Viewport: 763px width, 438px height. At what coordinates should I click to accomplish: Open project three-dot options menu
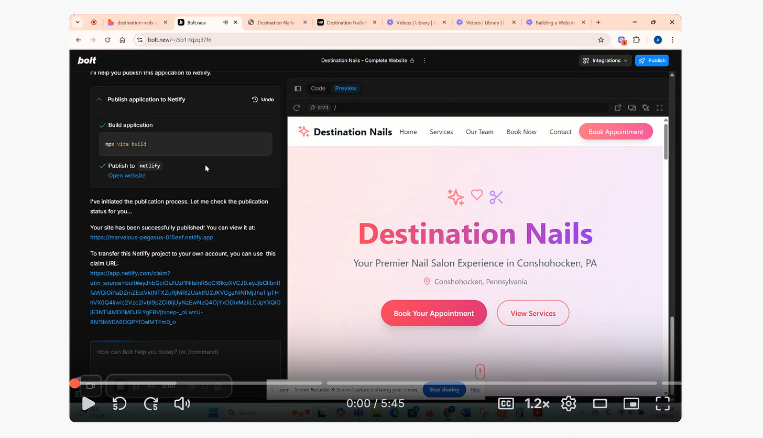pyautogui.click(x=424, y=60)
